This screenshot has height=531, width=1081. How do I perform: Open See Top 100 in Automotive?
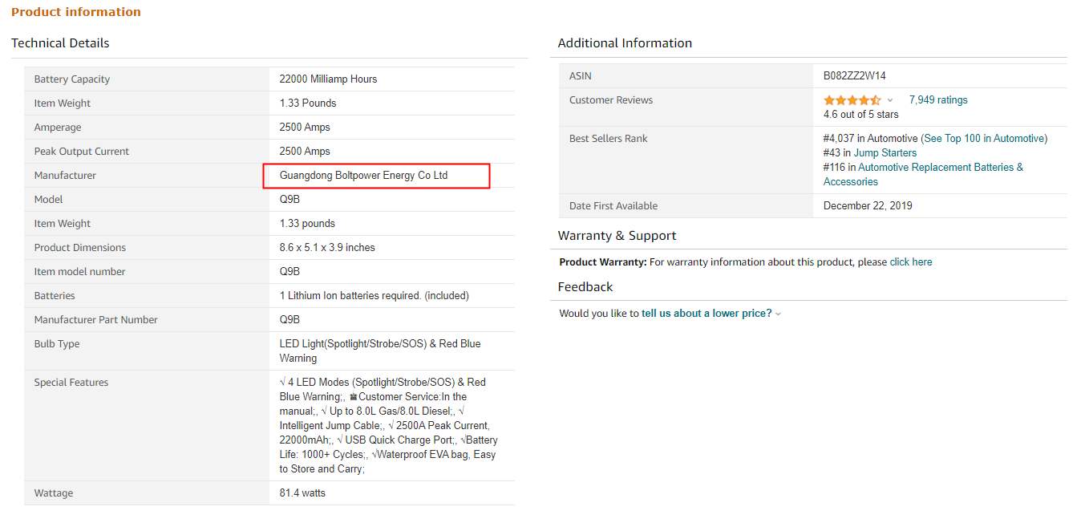click(985, 139)
